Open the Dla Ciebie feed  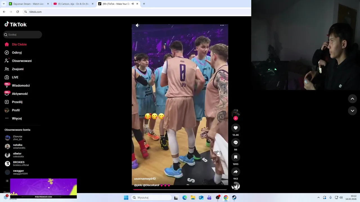tap(16, 44)
